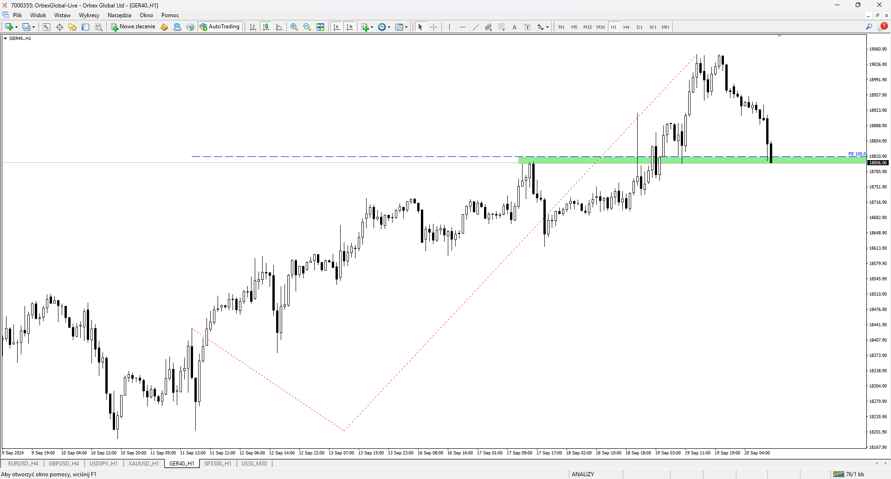Viewport: 891px width, 479px height.
Task: Expand the Periods clock dropdown arrow
Action: coord(389,27)
